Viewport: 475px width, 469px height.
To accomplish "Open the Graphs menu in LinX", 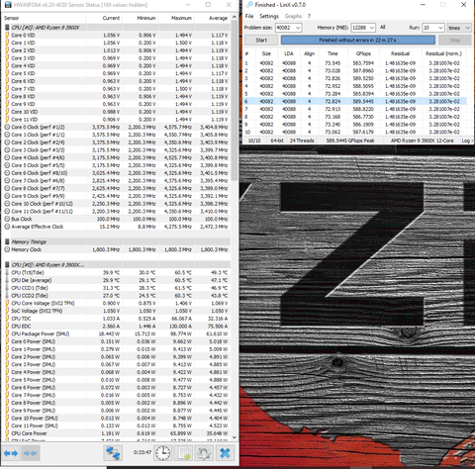I will pos(293,16).
